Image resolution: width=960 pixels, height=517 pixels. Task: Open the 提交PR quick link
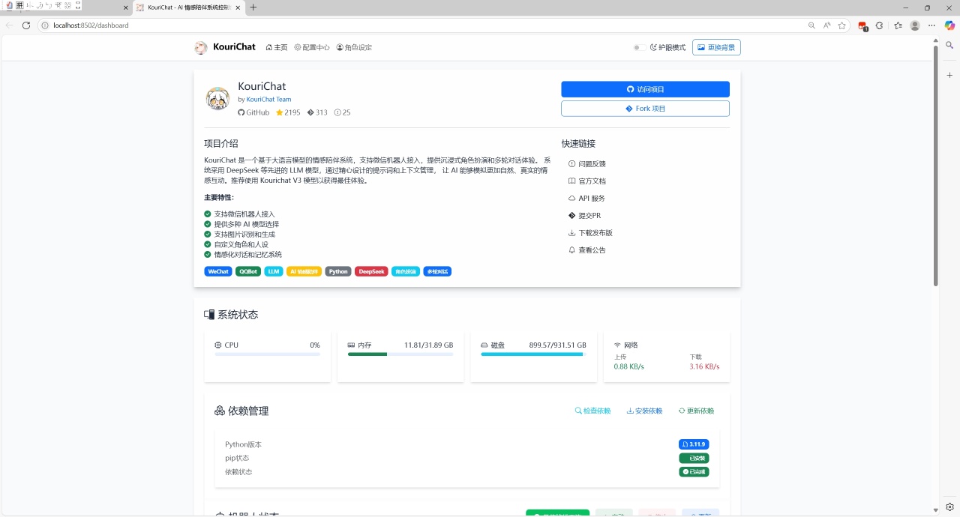pyautogui.click(x=584, y=216)
